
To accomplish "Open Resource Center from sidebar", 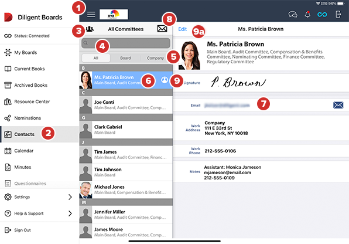I will pyautogui.click(x=40, y=101).
